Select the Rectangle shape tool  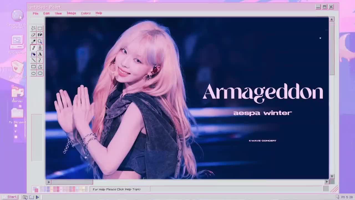point(33,67)
